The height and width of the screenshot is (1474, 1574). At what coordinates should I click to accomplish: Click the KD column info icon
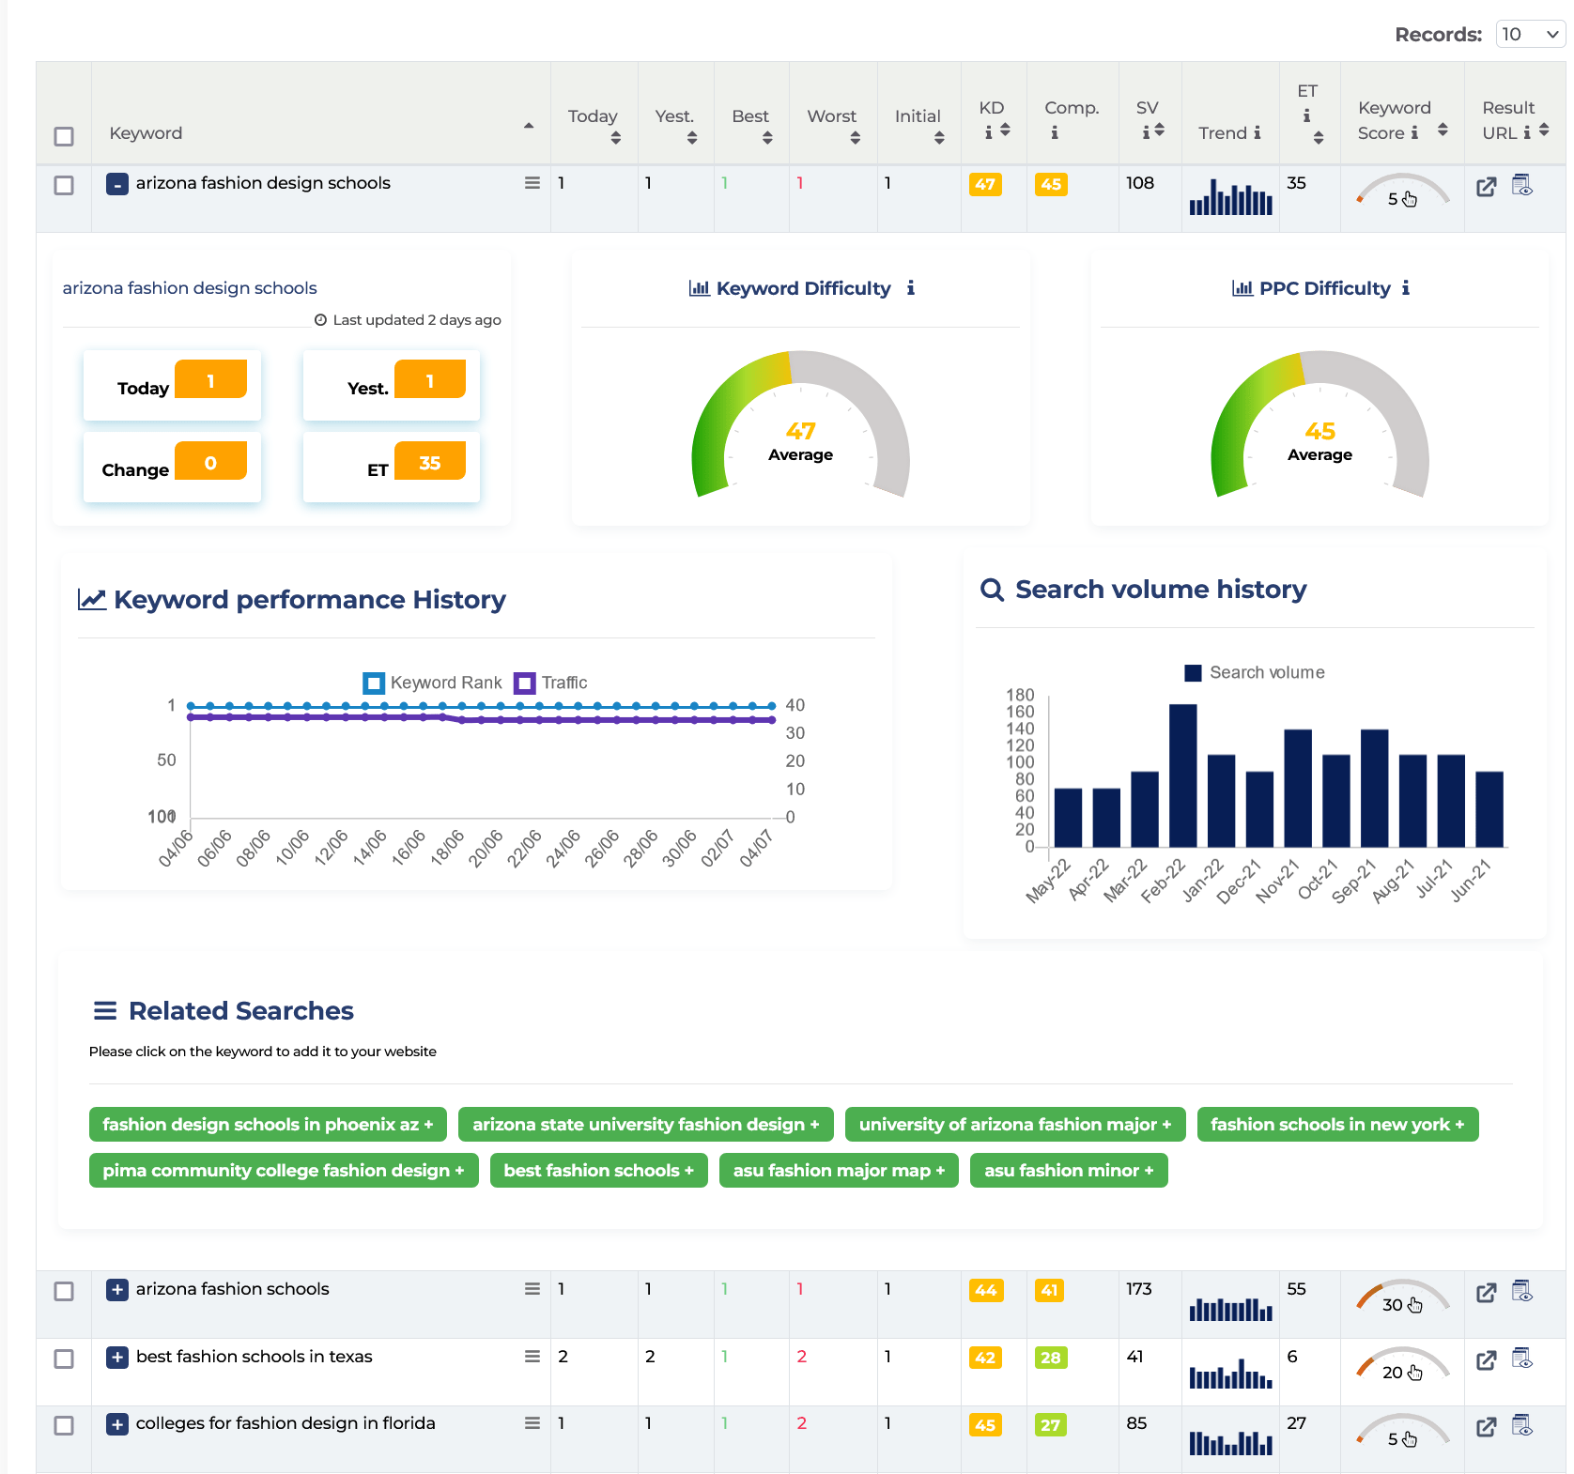(988, 132)
